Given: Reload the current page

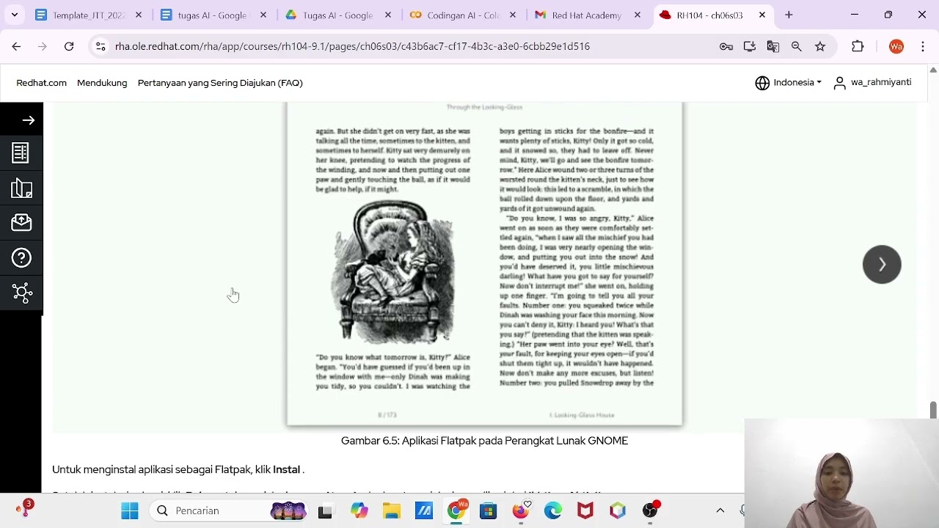Looking at the screenshot, I should tap(69, 46).
